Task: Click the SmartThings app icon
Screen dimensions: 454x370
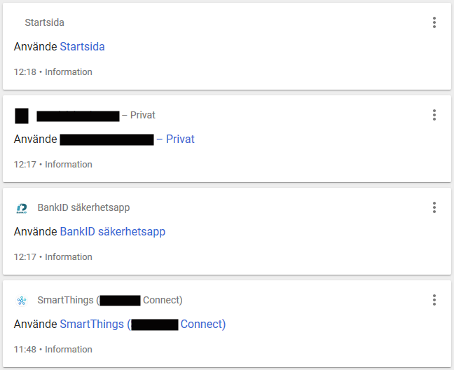Action: tap(22, 301)
